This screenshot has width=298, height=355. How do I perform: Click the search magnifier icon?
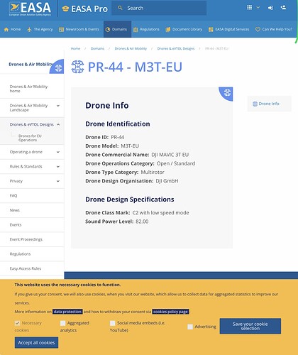[x=120, y=8]
